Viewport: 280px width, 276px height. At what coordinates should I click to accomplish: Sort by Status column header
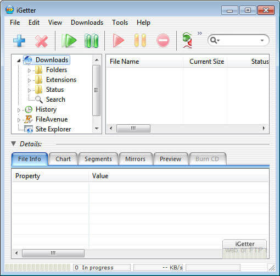click(x=248, y=62)
